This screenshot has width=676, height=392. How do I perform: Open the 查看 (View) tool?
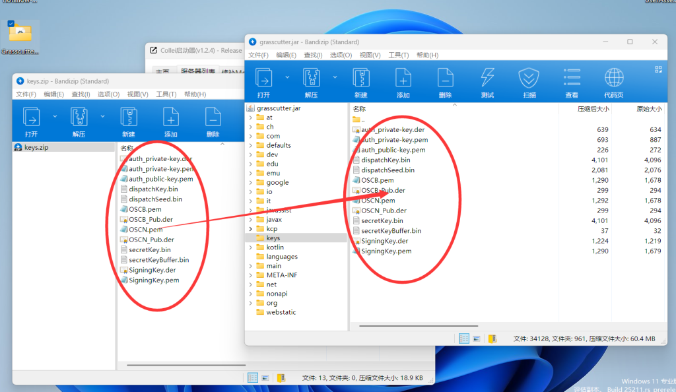[x=572, y=82]
